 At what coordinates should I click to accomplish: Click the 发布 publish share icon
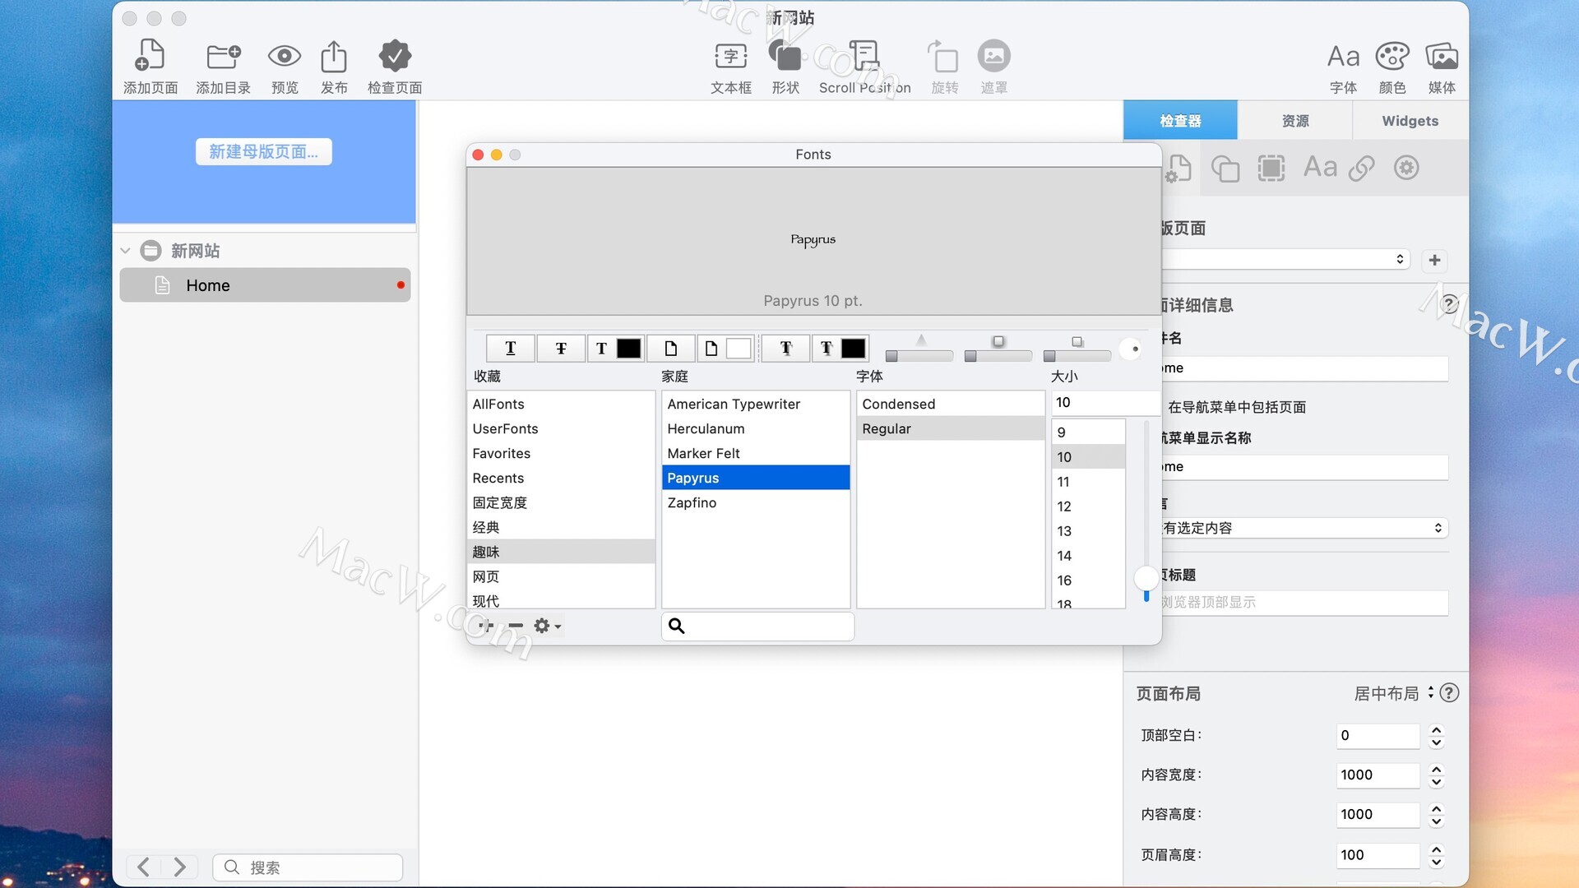tap(334, 56)
